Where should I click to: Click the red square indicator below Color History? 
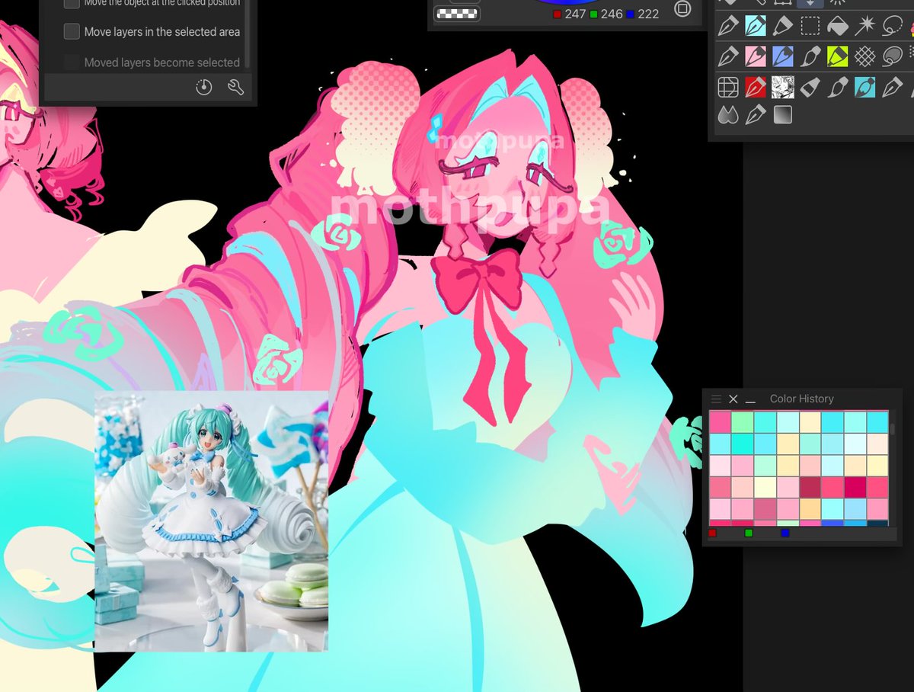[x=712, y=533]
